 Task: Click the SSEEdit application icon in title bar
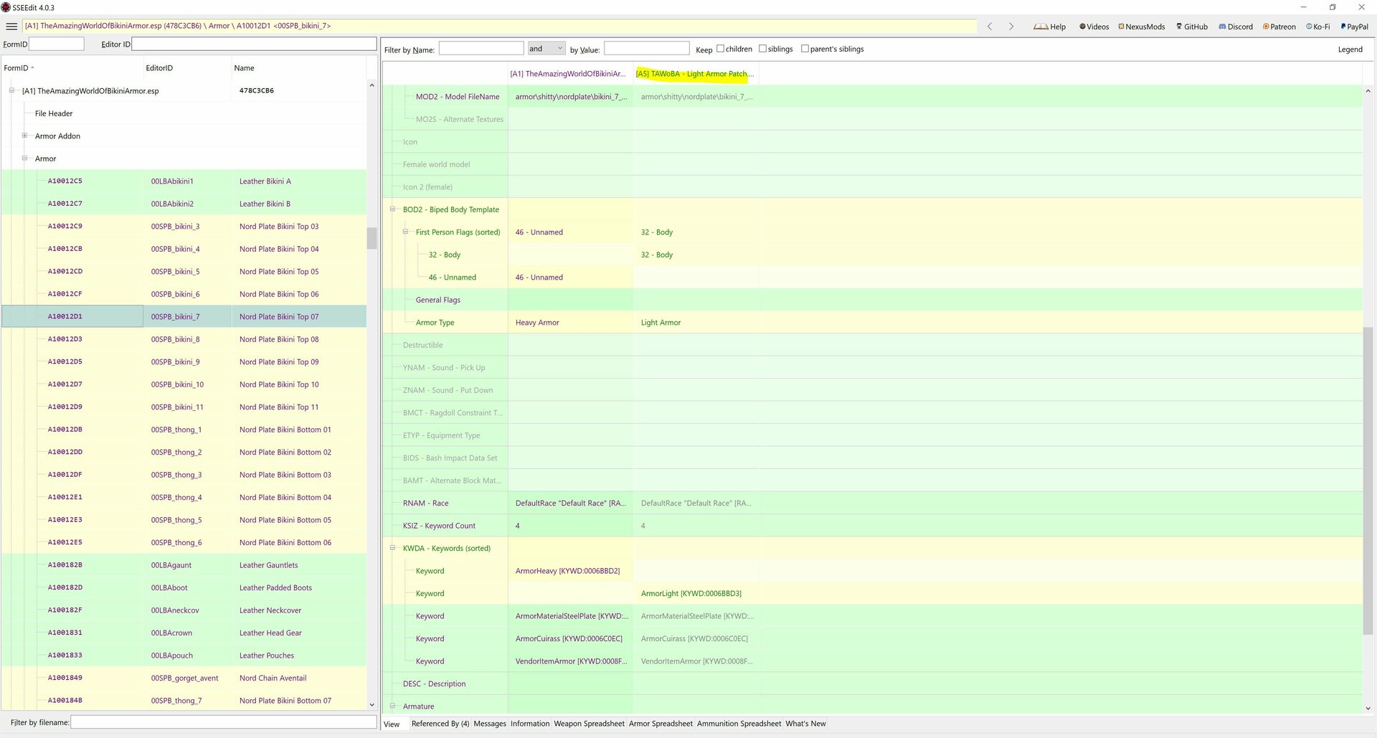6,7
